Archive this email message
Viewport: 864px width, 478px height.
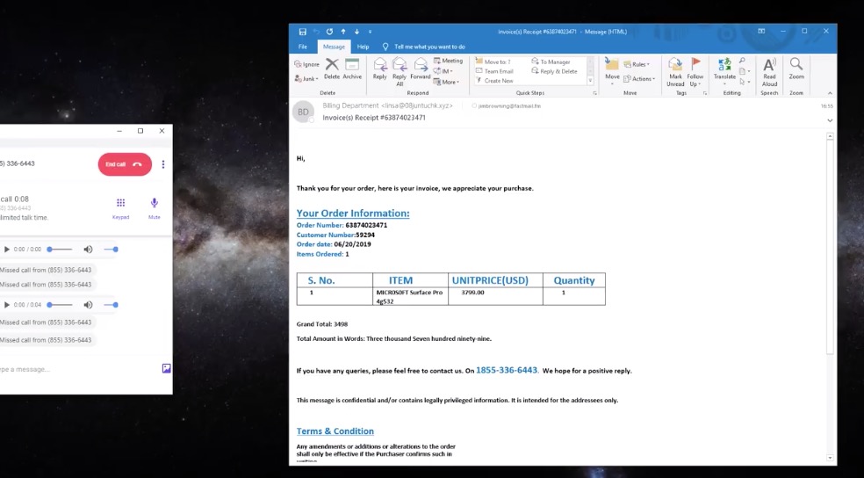pos(352,68)
